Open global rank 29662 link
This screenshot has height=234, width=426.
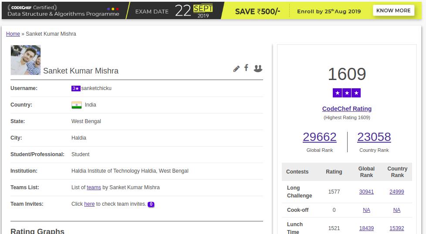point(320,137)
